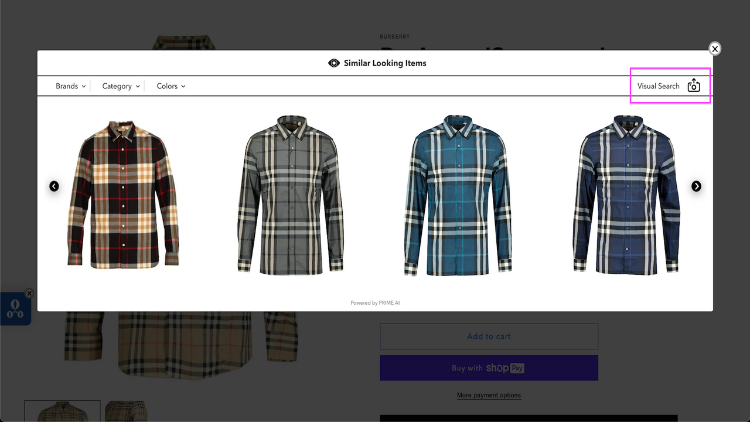This screenshot has width=750, height=422.
Task: Dismiss the accessibility widget with its small X
Action: tap(29, 293)
